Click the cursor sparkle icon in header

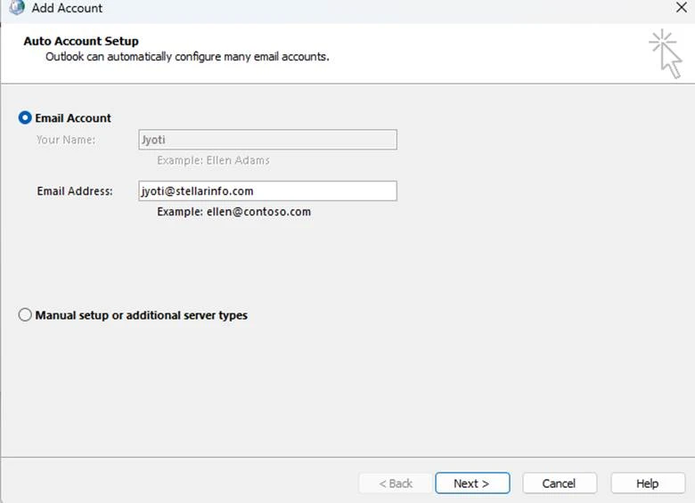pos(665,53)
